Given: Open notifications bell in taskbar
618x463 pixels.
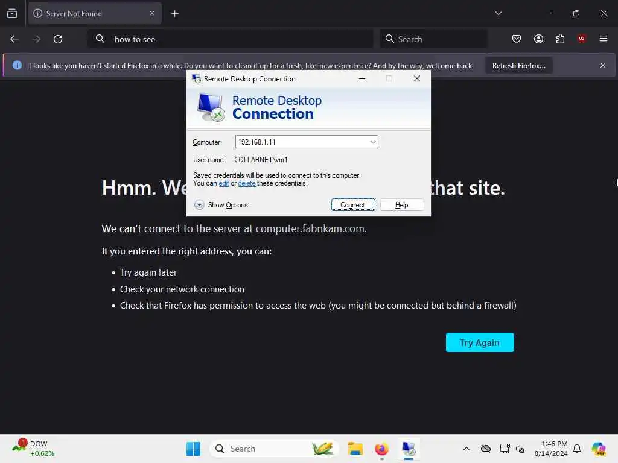Looking at the screenshot, I should coord(577,449).
